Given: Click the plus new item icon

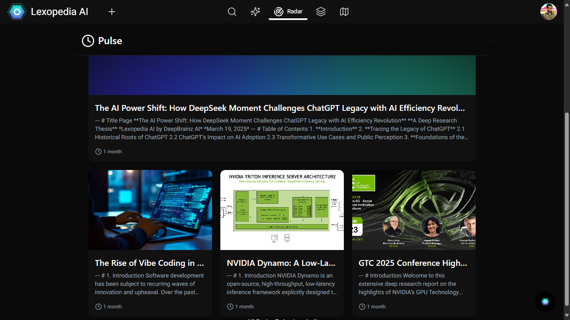Looking at the screenshot, I should click(x=111, y=12).
